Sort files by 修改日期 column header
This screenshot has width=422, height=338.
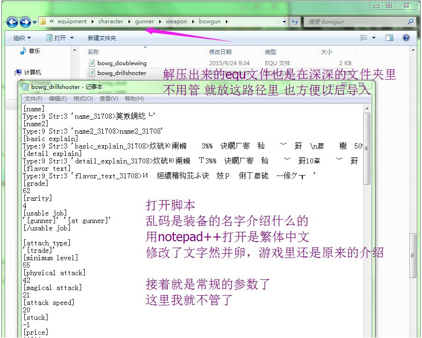pyautogui.click(x=220, y=52)
